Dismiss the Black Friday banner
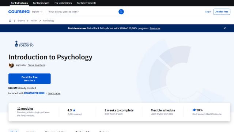 pyautogui.click(x=224, y=28)
